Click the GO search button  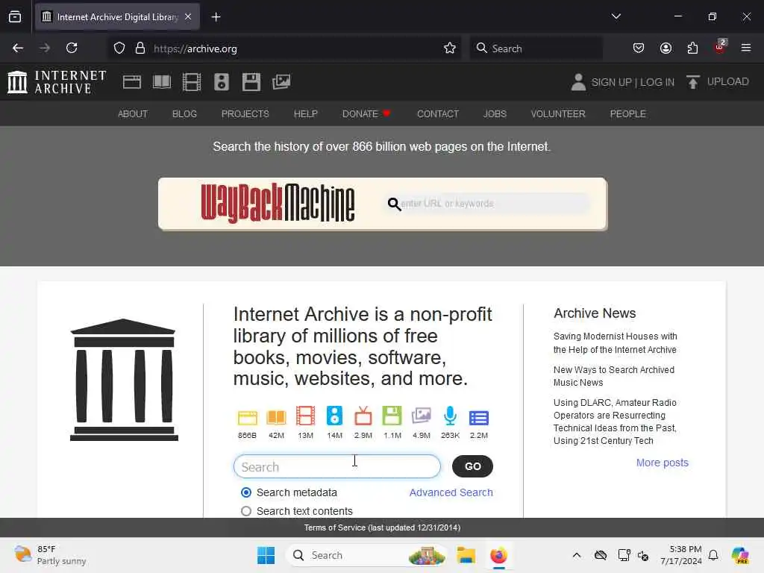[472, 466]
